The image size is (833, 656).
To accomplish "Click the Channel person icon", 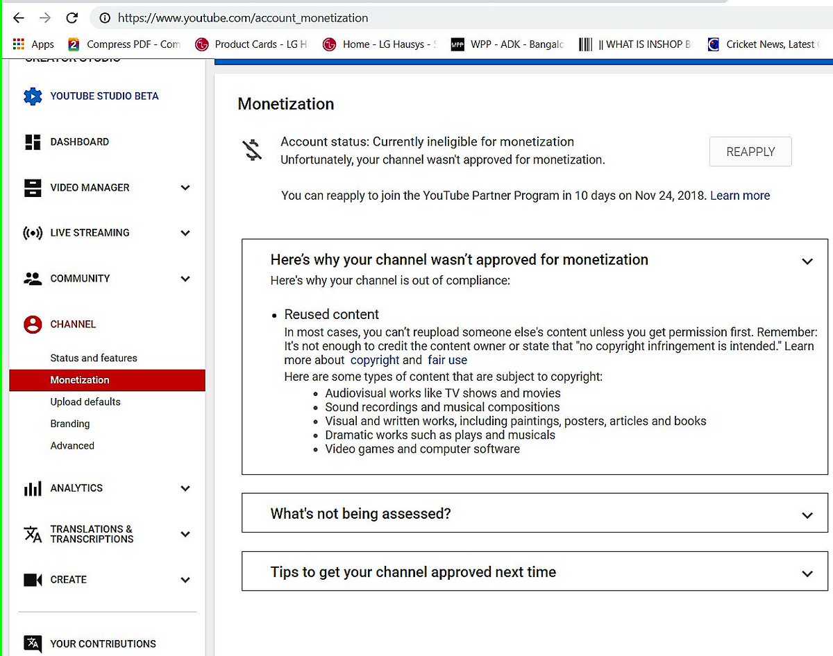I will 33,325.
